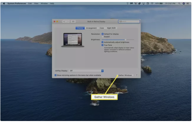
Task: Toggle True Tone checkbox
Action: [x=102, y=45]
